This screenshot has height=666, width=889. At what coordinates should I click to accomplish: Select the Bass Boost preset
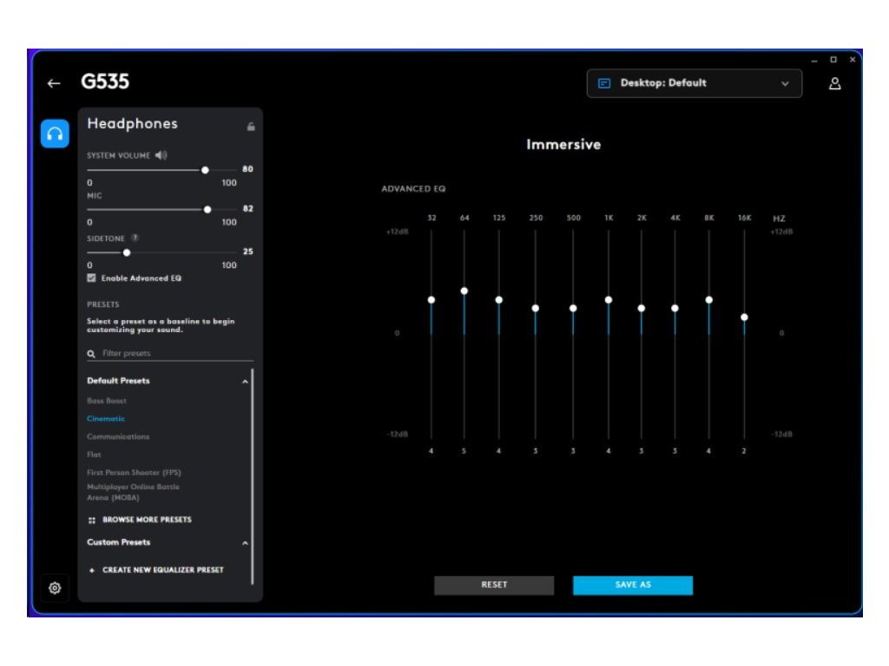click(x=107, y=401)
